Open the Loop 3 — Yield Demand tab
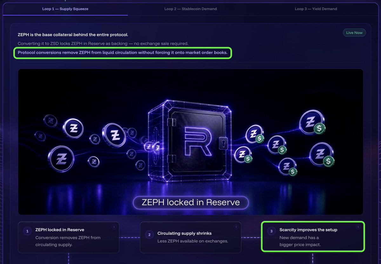This screenshot has width=381, height=264. [x=316, y=9]
